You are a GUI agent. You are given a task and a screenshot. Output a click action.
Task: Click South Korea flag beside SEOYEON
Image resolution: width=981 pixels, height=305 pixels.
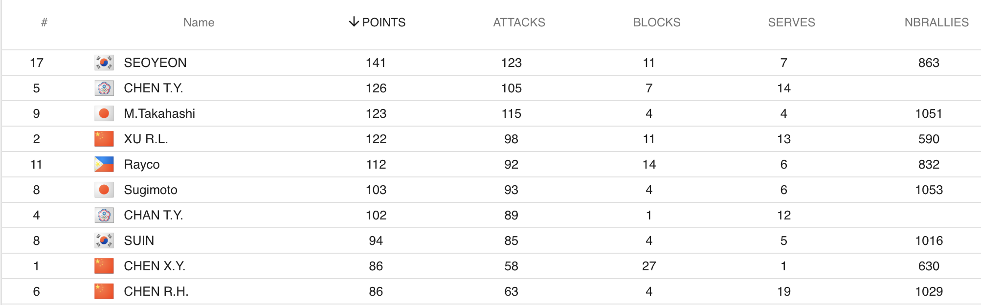[x=104, y=63]
